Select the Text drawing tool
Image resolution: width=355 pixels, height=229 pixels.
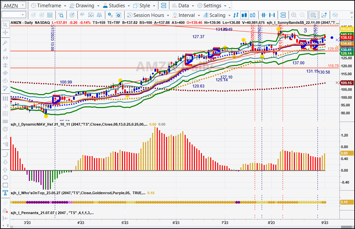(5, 193)
